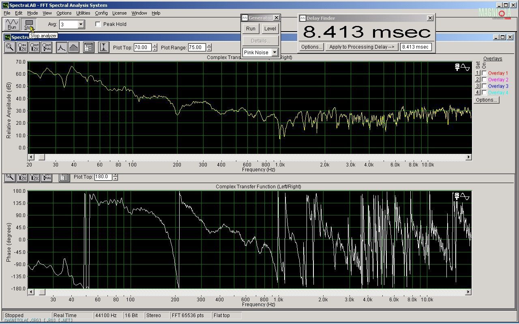Image resolution: width=519 pixels, height=324 pixels.
Task: Open the Edit menu
Action: point(19,13)
